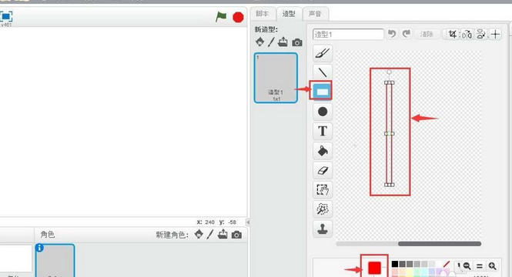Upload costume from file

click(283, 42)
